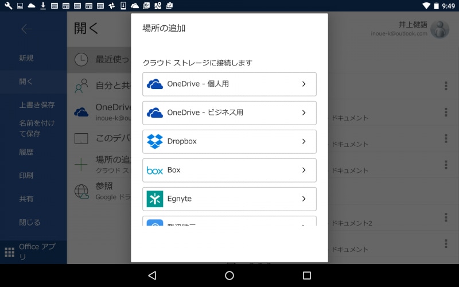Open the pinwheel Photos notification icon

[112, 6]
